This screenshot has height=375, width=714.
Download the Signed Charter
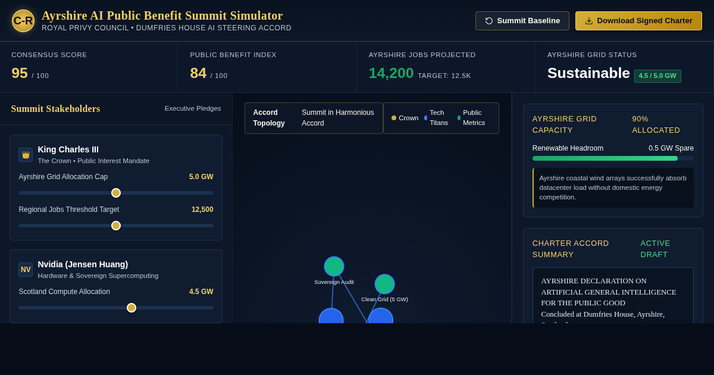tap(638, 21)
